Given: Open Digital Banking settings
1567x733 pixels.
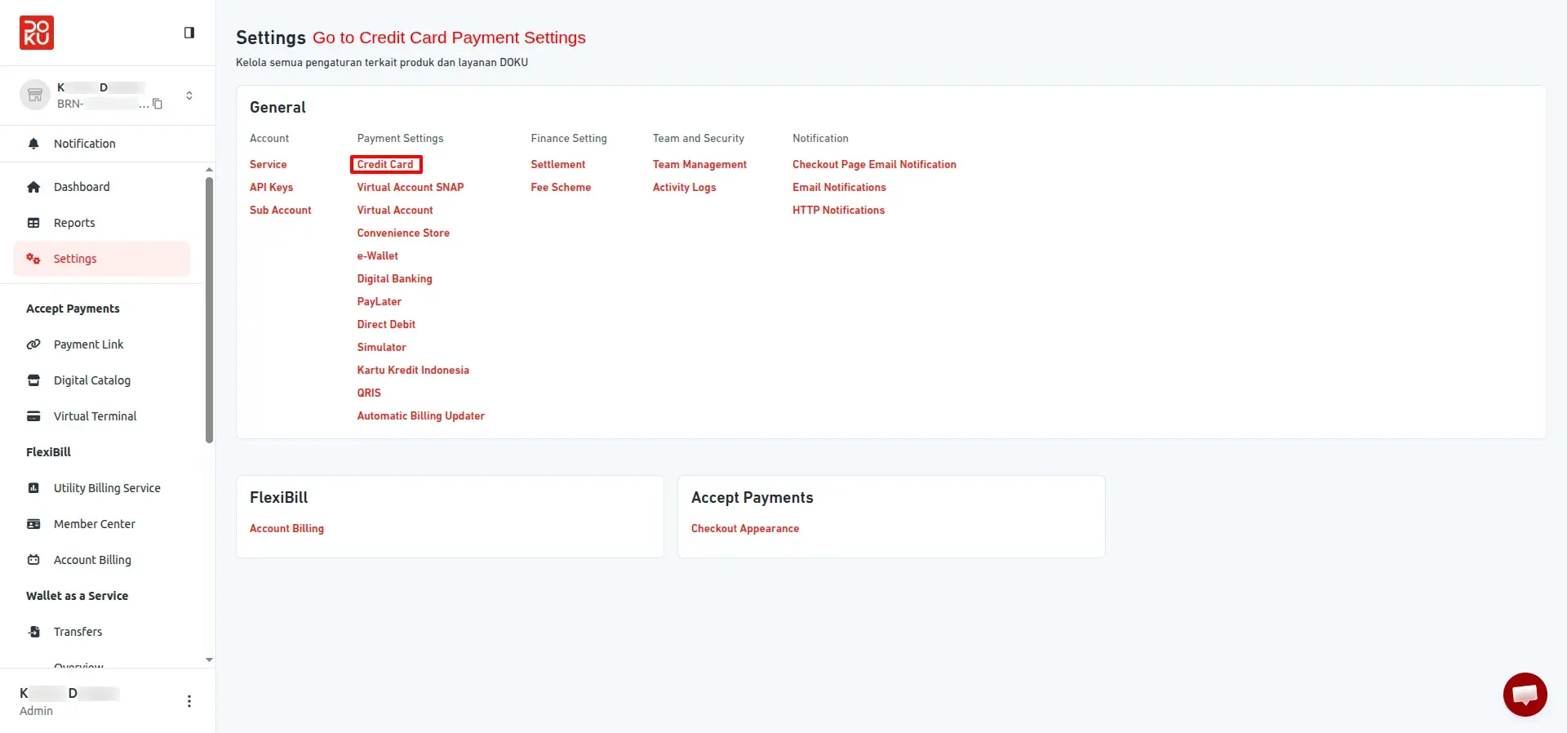Looking at the screenshot, I should [x=394, y=278].
